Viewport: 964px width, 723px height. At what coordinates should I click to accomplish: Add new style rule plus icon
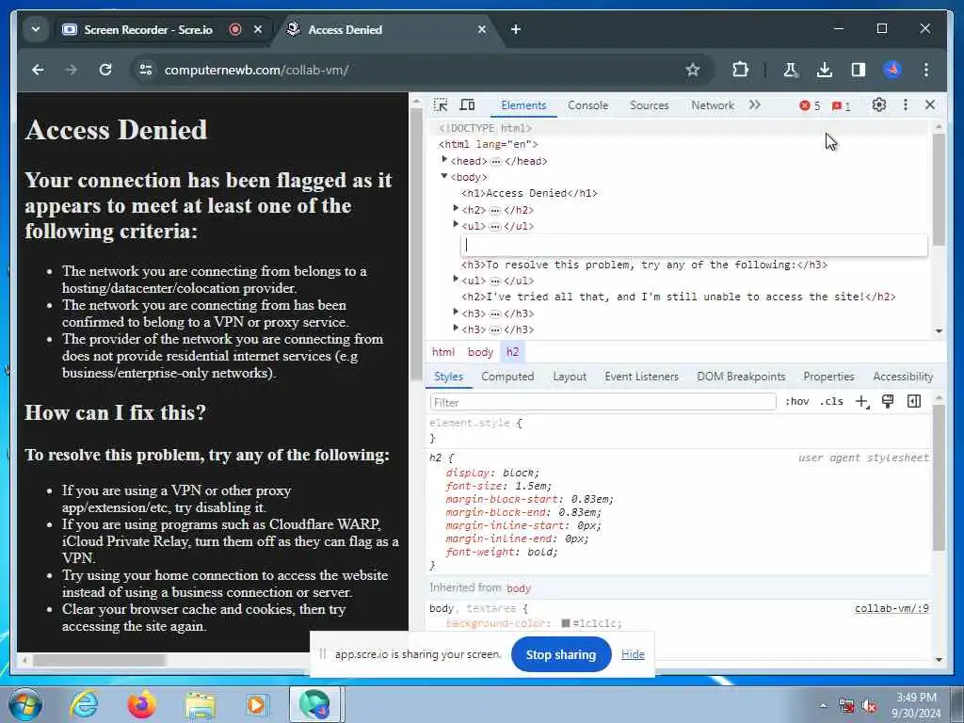click(862, 402)
